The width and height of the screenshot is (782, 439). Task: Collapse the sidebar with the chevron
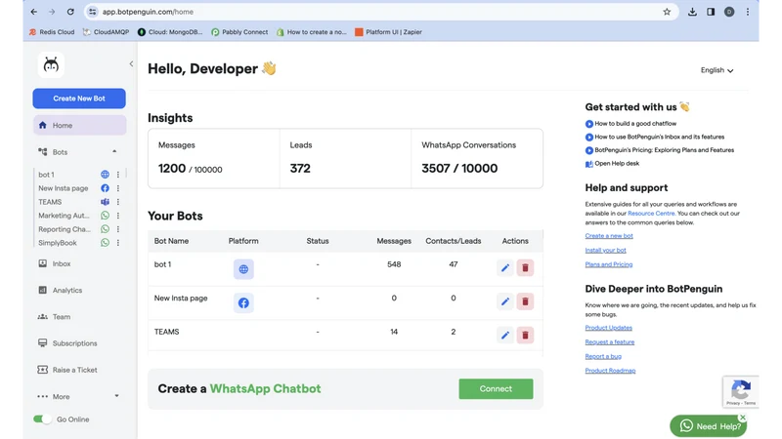pyautogui.click(x=131, y=63)
